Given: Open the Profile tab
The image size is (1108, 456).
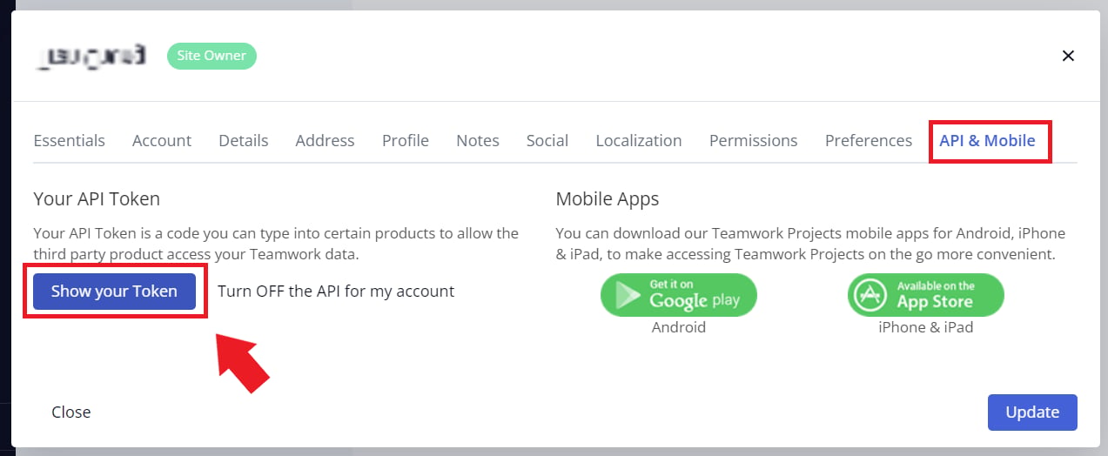Looking at the screenshot, I should pos(406,140).
